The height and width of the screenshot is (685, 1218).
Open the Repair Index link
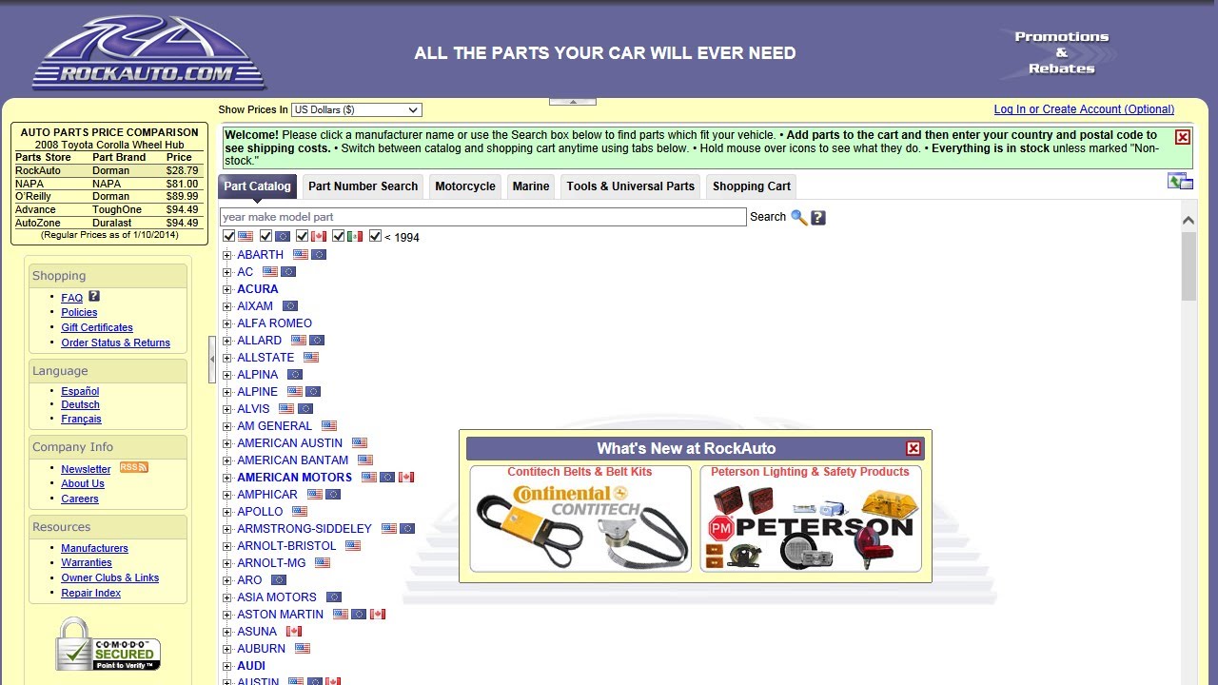[91, 593]
